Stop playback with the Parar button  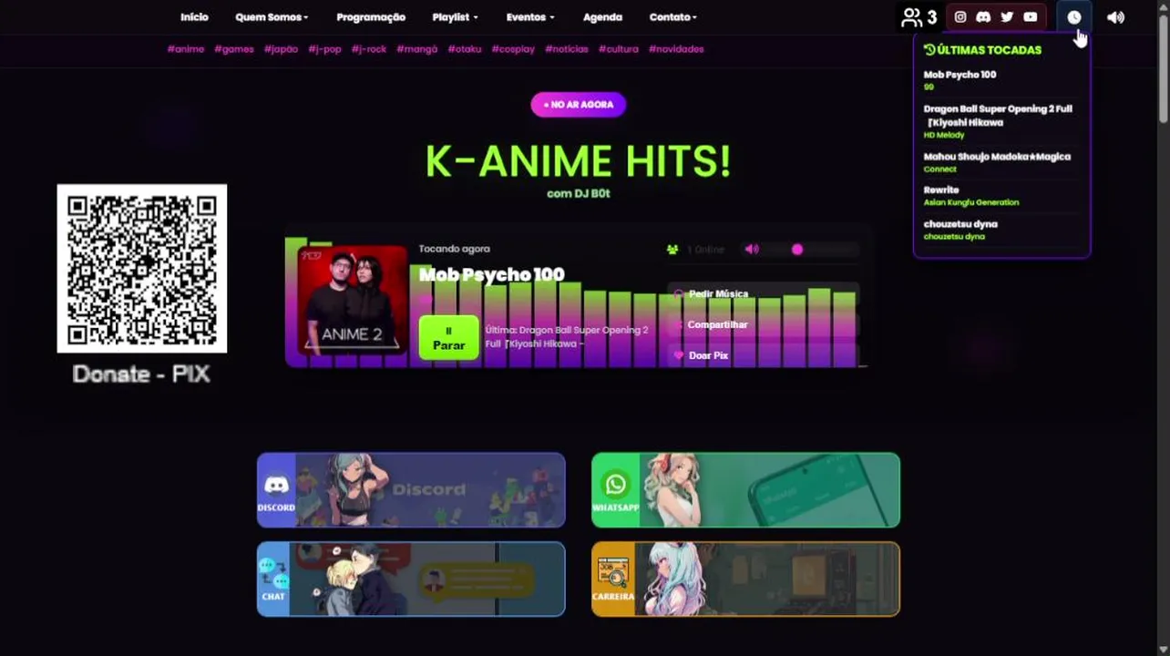(448, 338)
